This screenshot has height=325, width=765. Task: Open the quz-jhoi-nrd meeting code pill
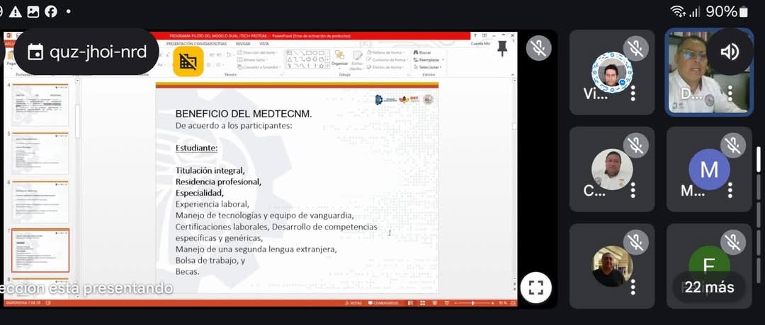(x=86, y=52)
